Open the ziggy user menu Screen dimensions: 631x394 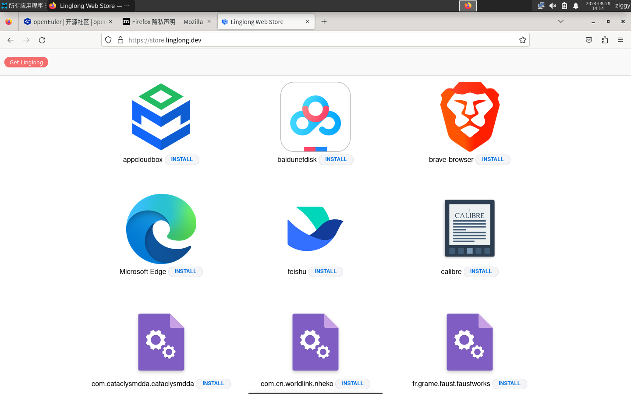tap(622, 6)
